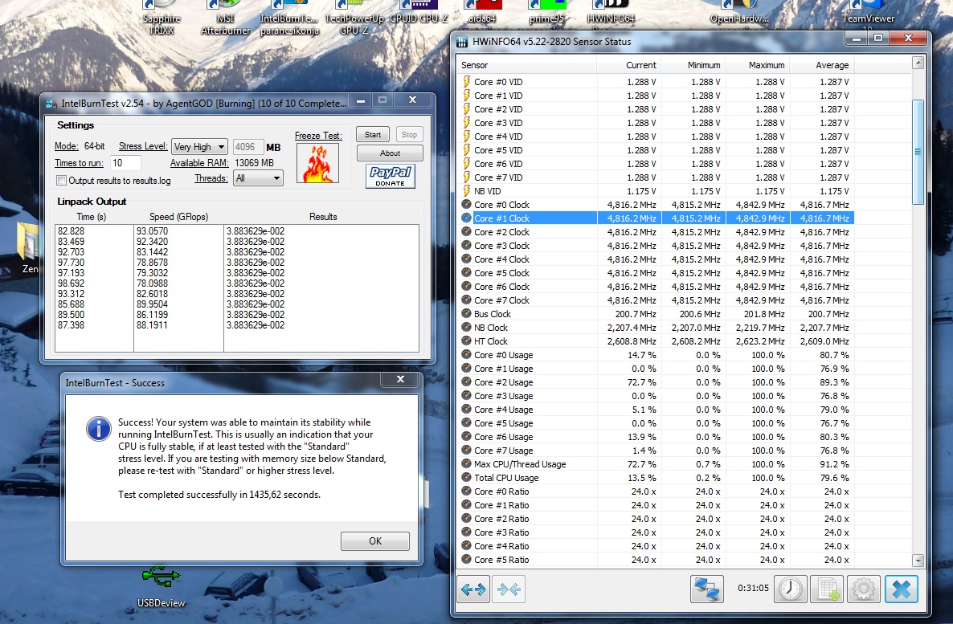Click the clock reset timer icon in HWiNFO64
This screenshot has width=953, height=624.
[790, 589]
